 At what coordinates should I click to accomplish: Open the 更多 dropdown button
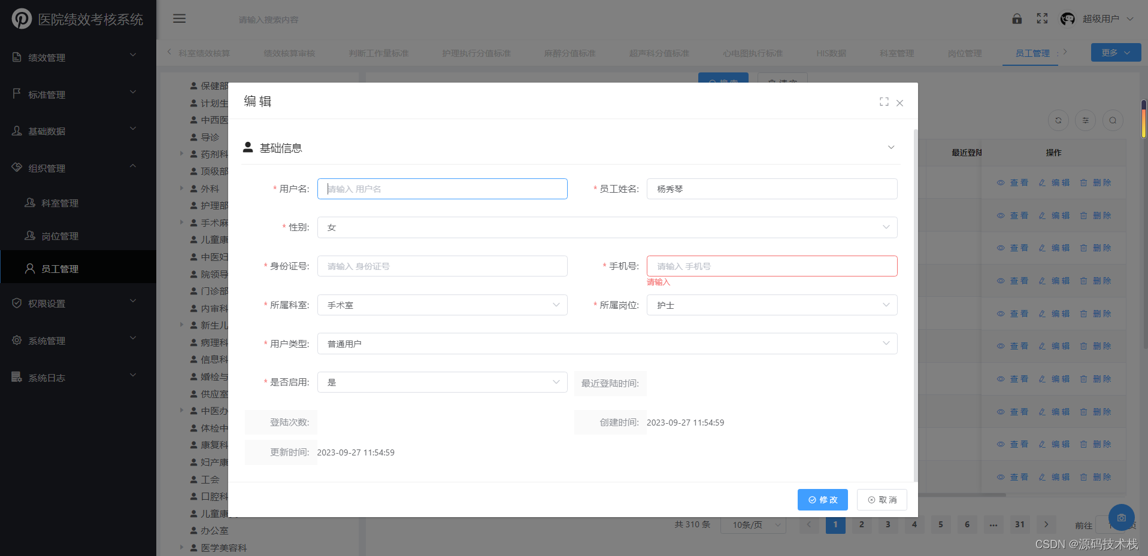pos(1116,53)
